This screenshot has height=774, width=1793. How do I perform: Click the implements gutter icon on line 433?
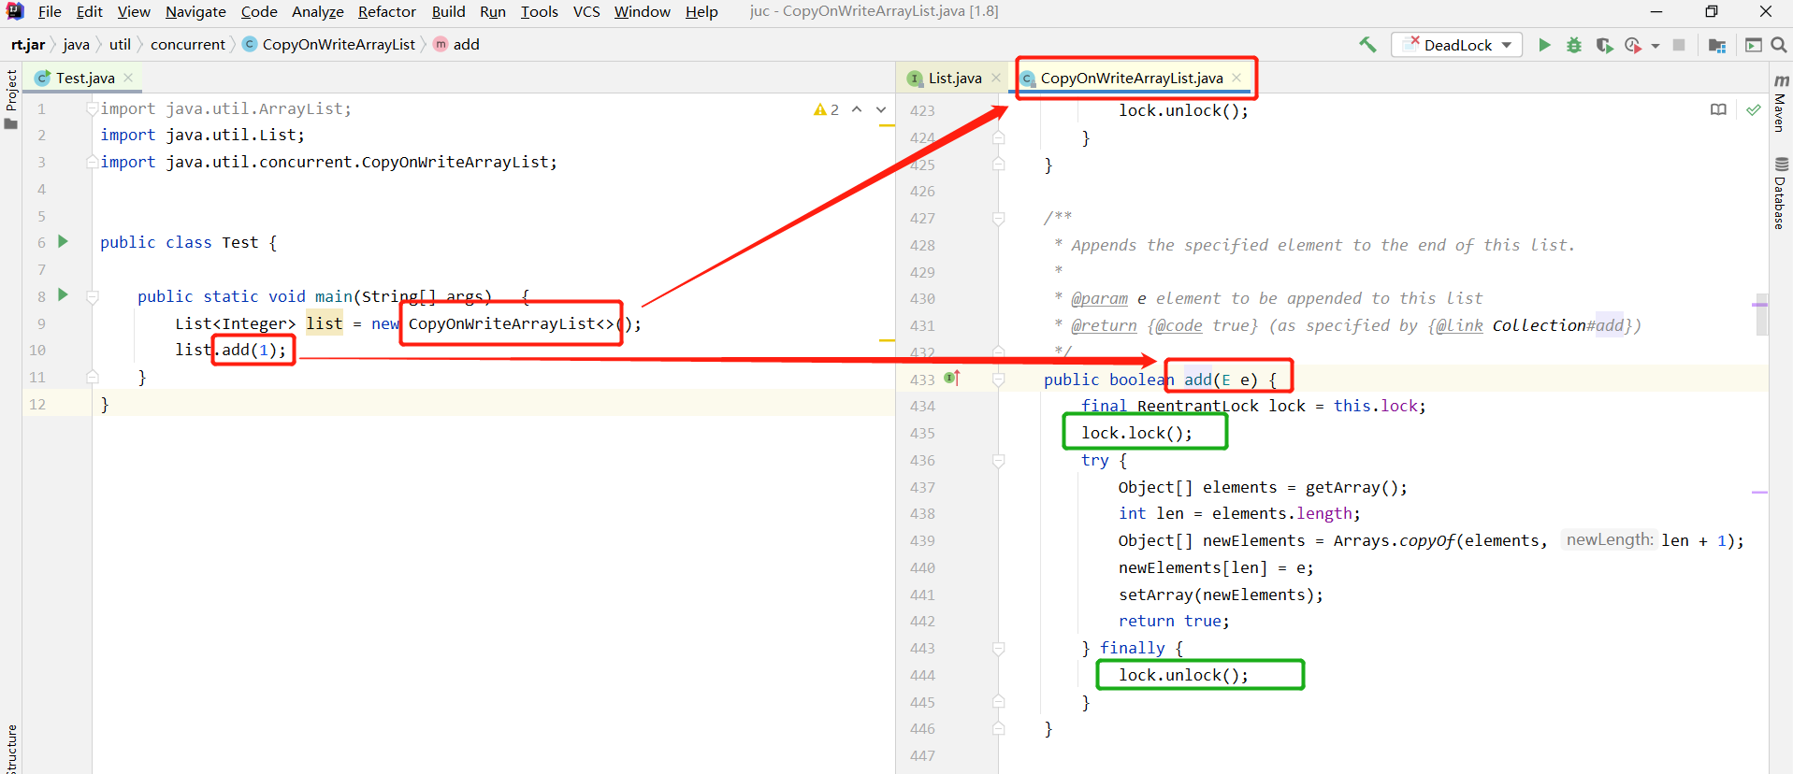[952, 378]
